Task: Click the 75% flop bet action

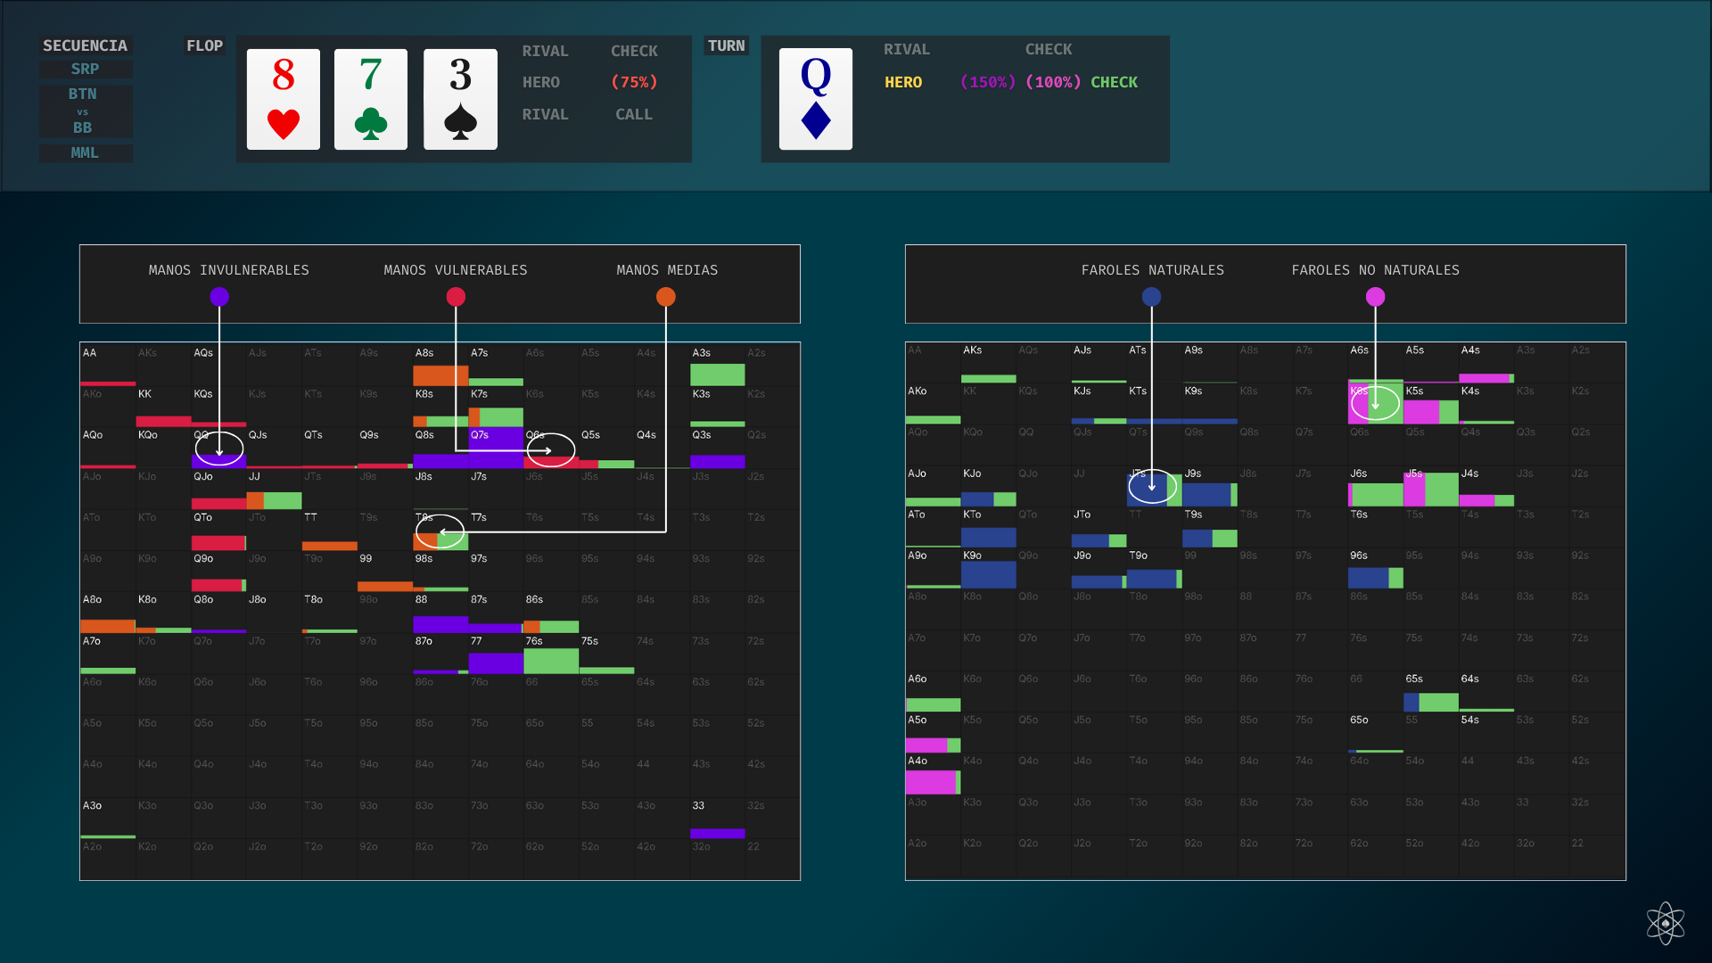Action: (634, 82)
